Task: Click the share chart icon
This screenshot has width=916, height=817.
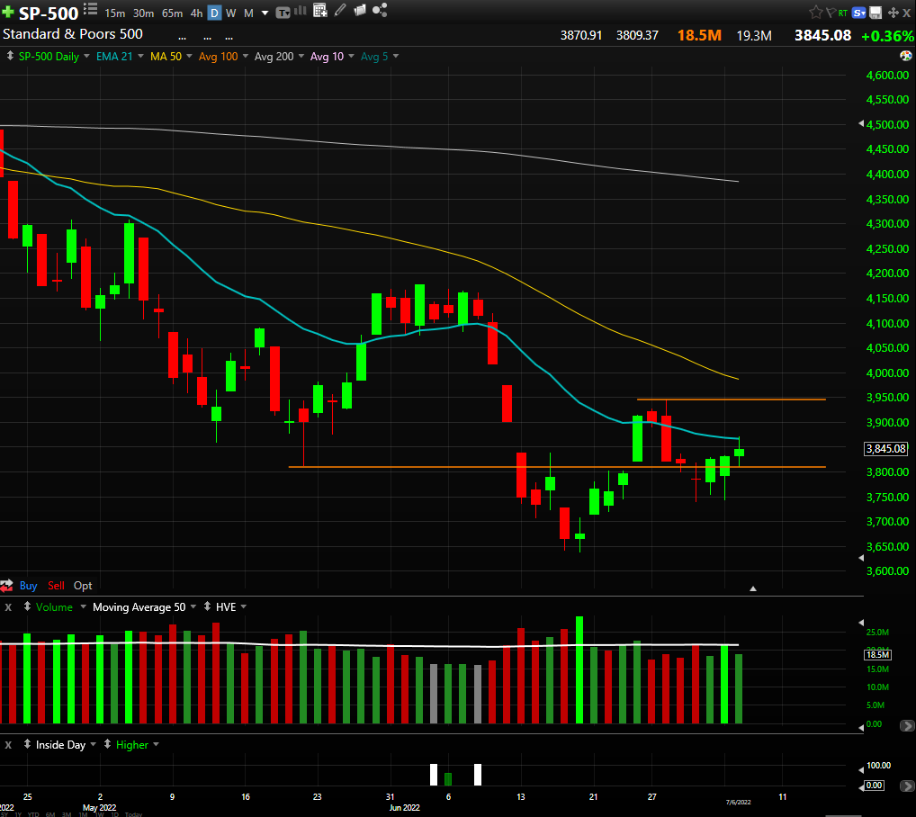Action: click(x=380, y=10)
